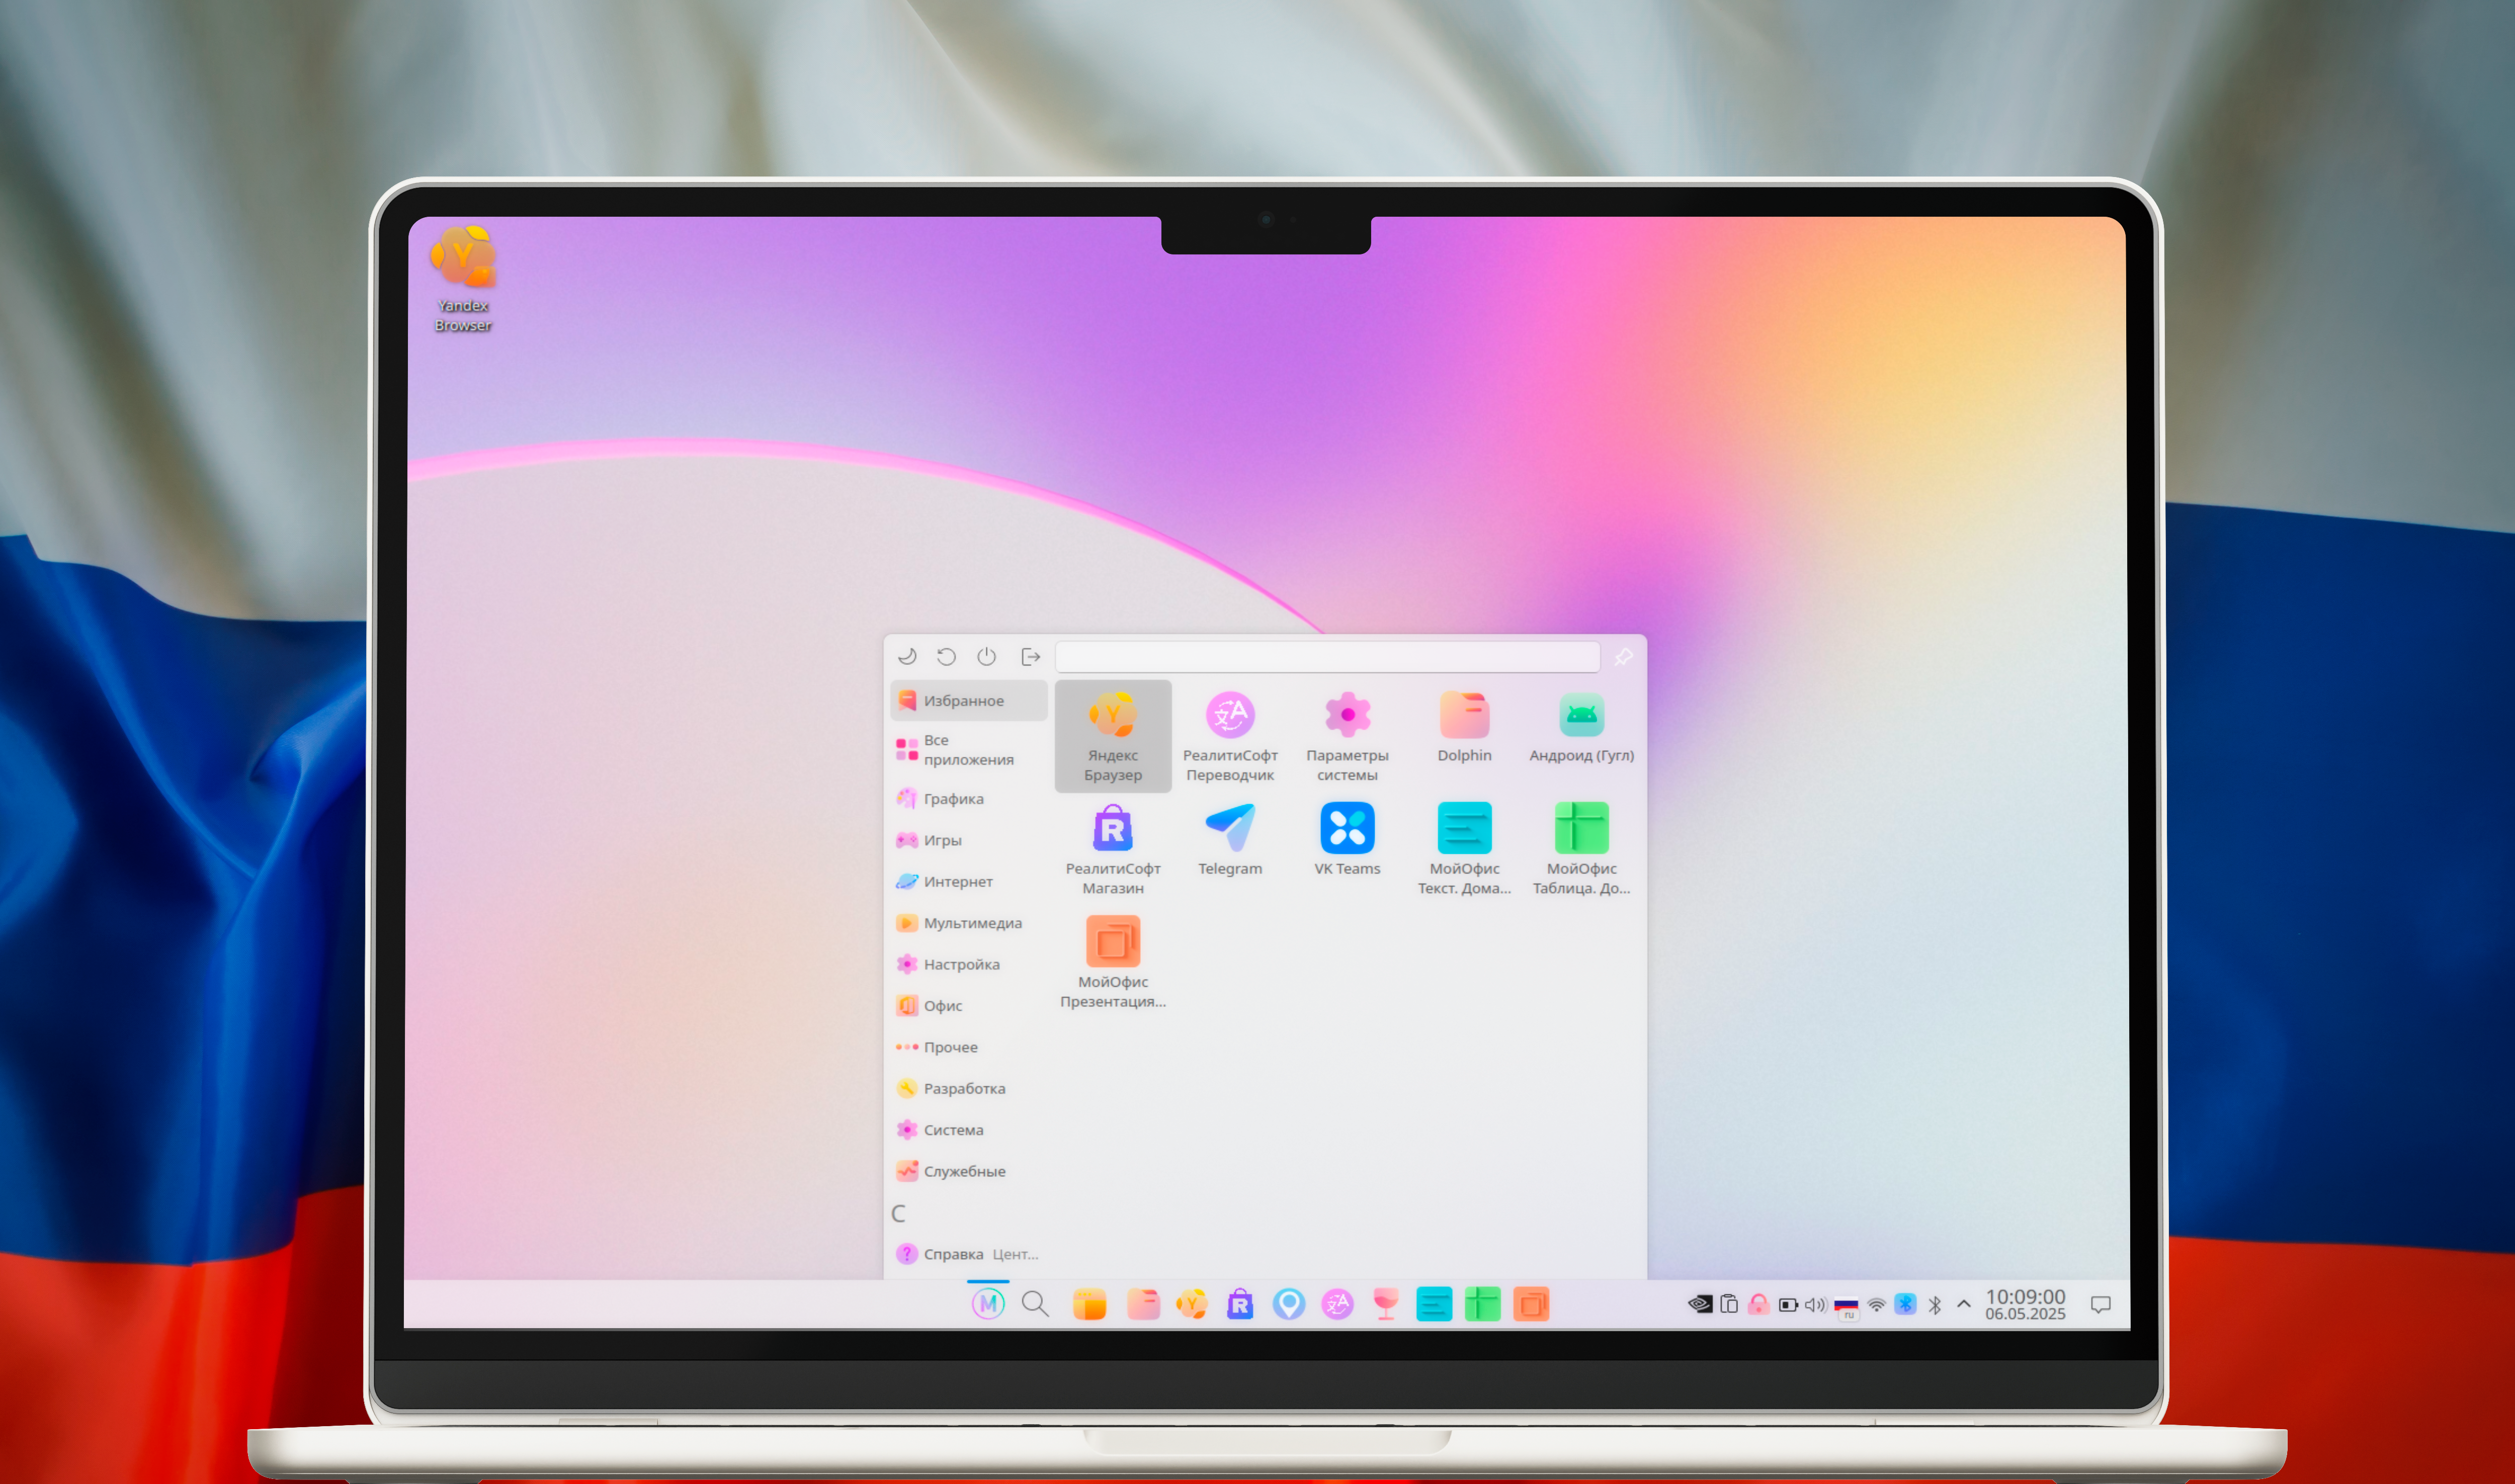Launch РеалитиСофт Переводчик from the favorites grid
The height and width of the screenshot is (1484, 2515).
[x=1230, y=737]
